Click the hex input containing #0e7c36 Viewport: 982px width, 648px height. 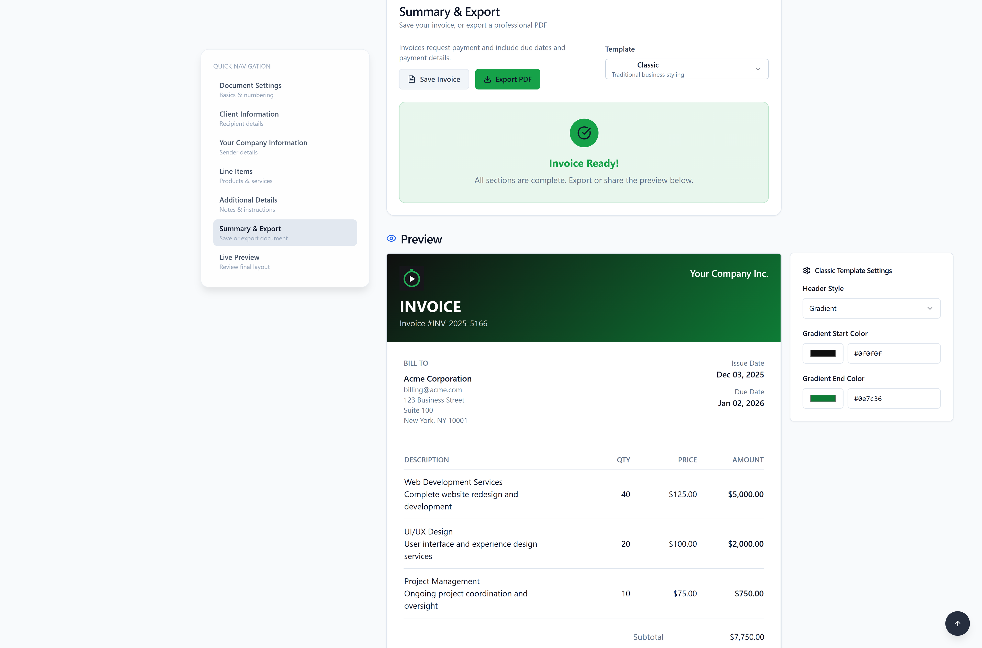point(894,398)
